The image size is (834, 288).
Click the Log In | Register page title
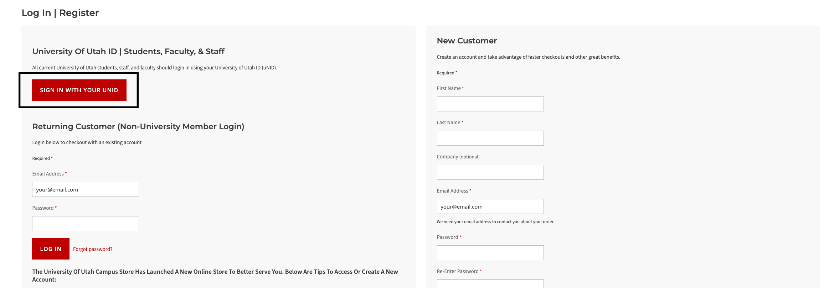tap(60, 13)
